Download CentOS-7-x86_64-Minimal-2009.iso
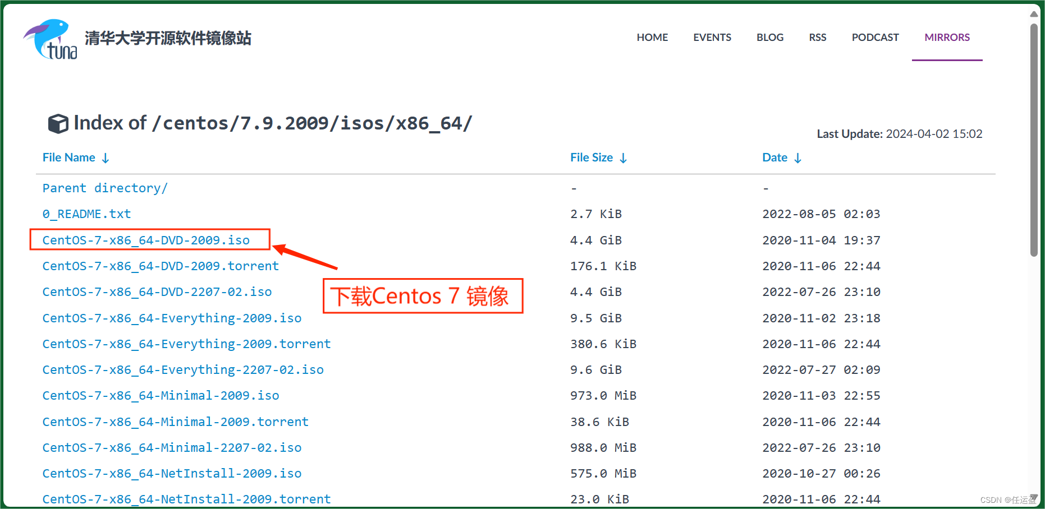Image resolution: width=1045 pixels, height=509 pixels. (x=161, y=395)
